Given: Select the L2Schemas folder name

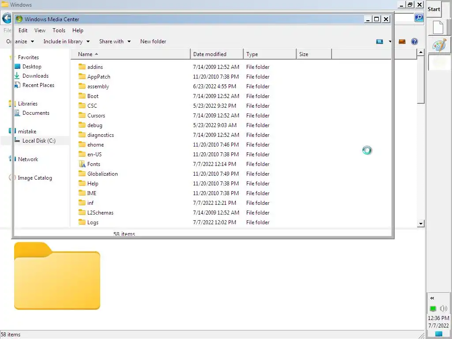Looking at the screenshot, I should [100, 212].
